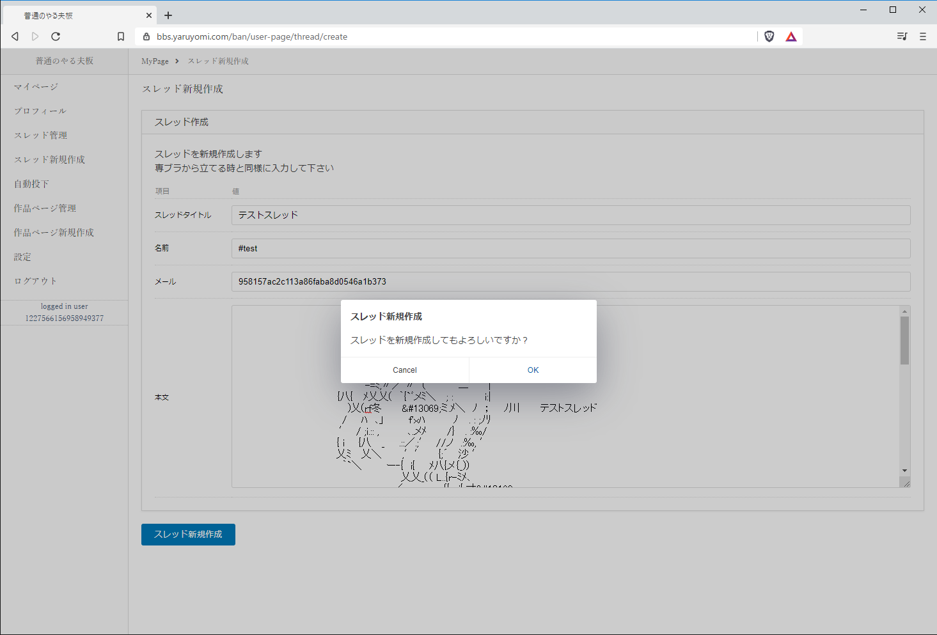Cancel the thread creation dialog

pos(405,370)
